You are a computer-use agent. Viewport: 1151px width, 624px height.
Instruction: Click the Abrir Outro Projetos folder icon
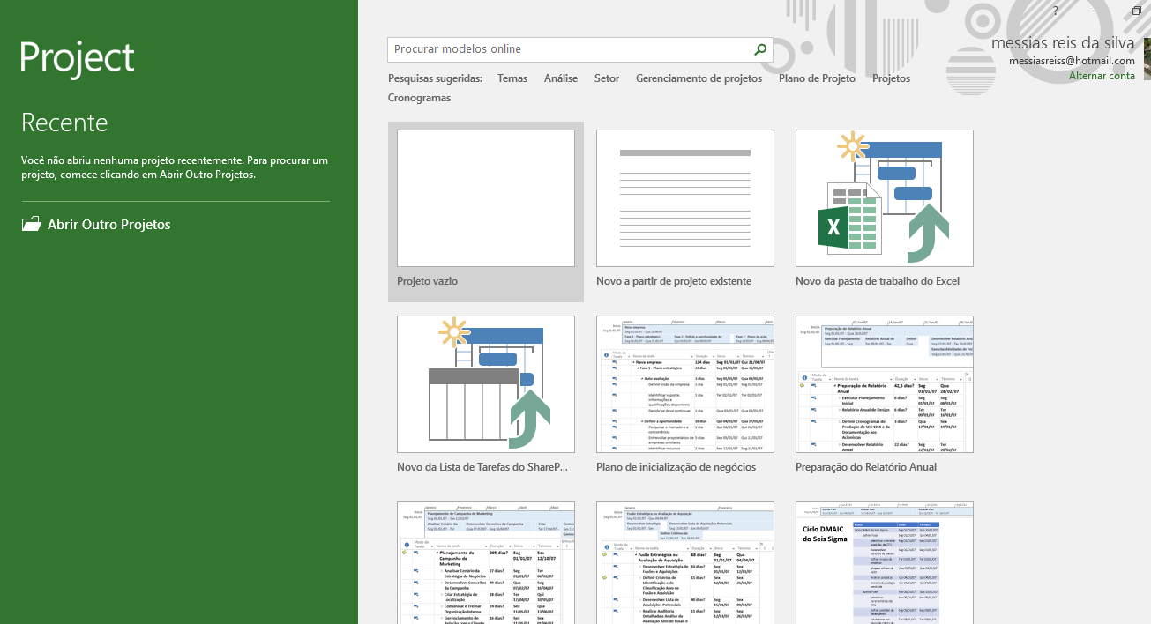point(29,224)
